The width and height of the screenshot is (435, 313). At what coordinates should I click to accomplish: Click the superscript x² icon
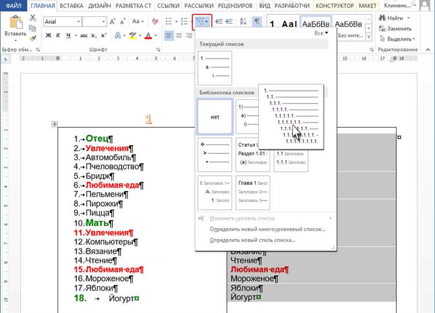(103, 35)
